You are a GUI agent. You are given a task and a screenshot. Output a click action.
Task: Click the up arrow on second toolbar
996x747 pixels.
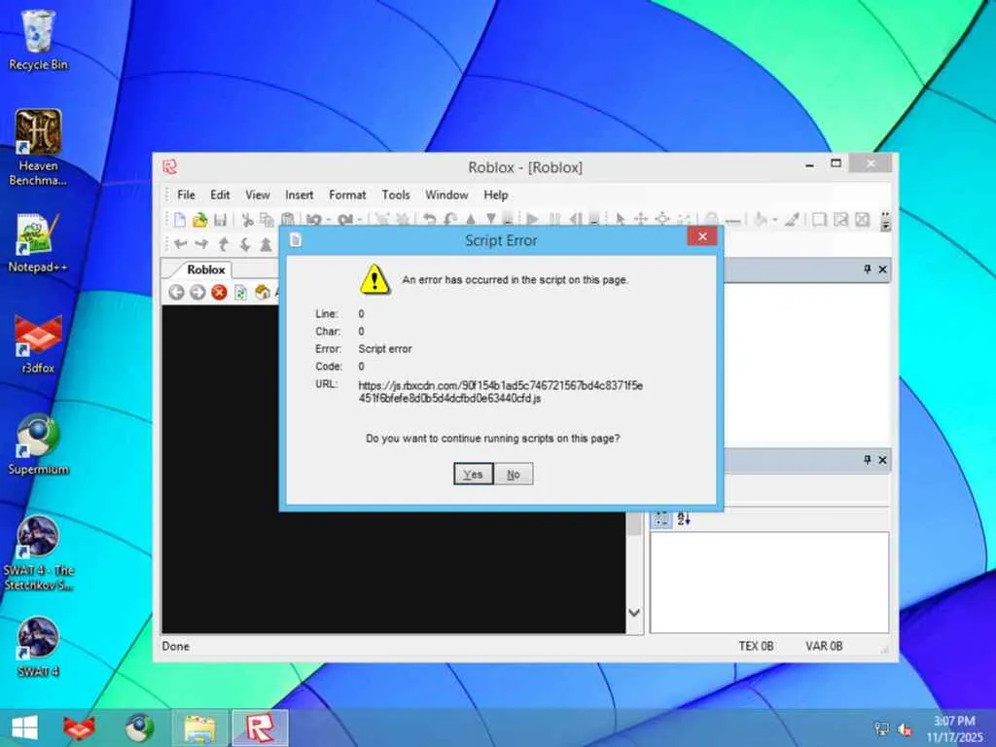224,244
